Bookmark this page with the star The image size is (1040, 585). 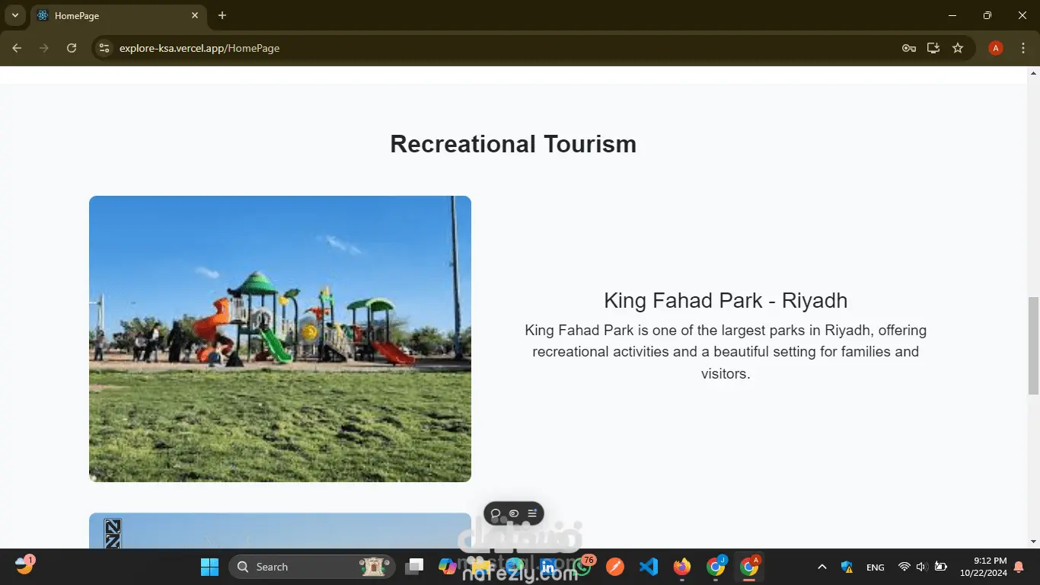click(x=958, y=48)
